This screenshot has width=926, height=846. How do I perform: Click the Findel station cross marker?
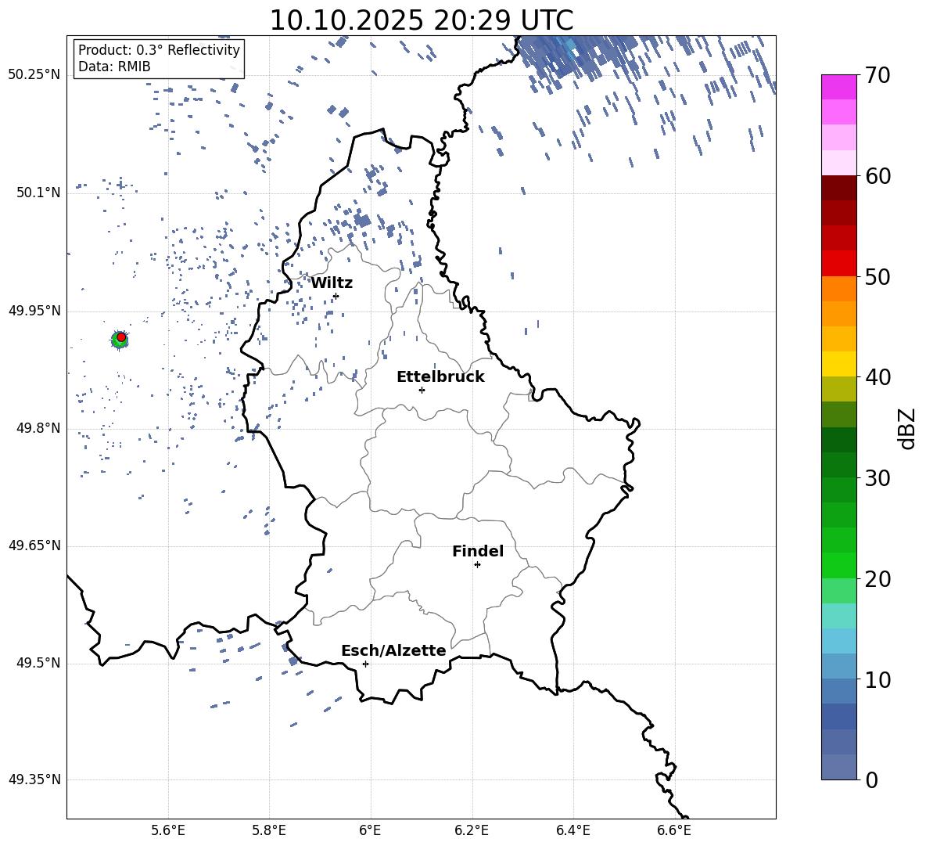click(x=477, y=565)
